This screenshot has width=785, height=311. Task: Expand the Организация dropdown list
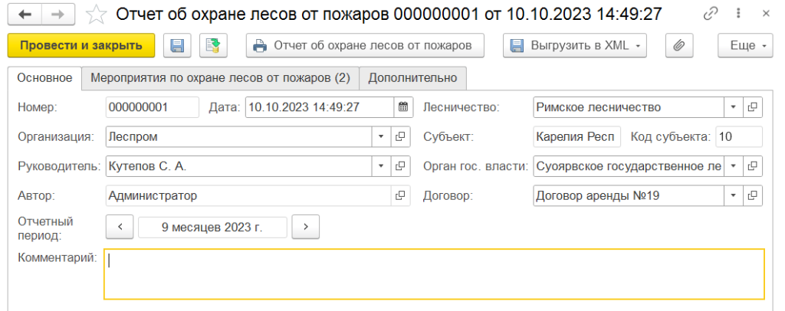(x=381, y=136)
